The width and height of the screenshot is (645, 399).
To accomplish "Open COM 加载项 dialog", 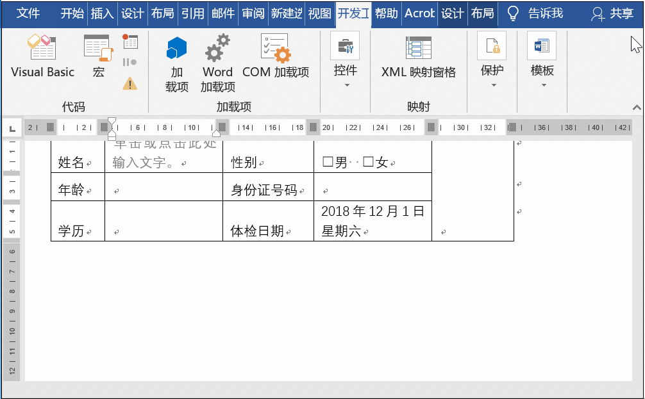I will click(x=276, y=56).
